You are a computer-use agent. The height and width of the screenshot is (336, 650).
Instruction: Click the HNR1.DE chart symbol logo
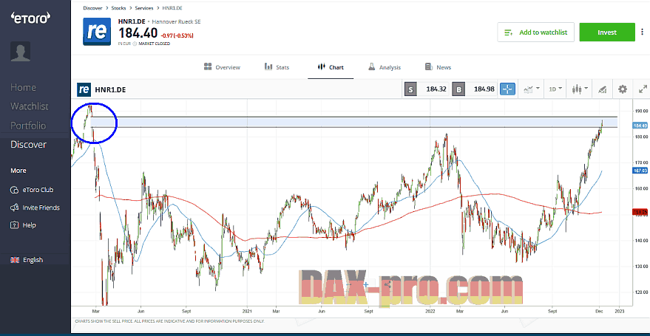84,89
